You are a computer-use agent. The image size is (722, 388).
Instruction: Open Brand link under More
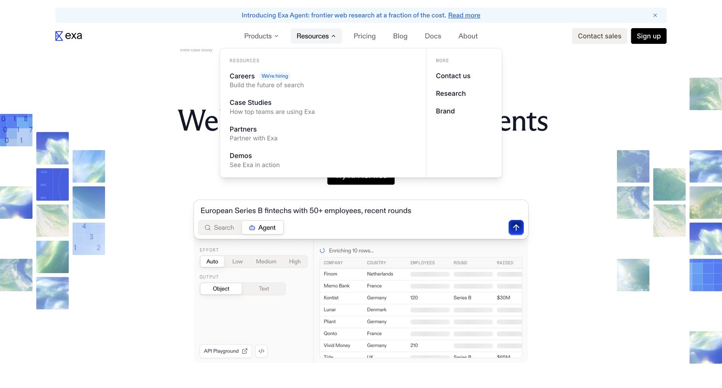446,111
